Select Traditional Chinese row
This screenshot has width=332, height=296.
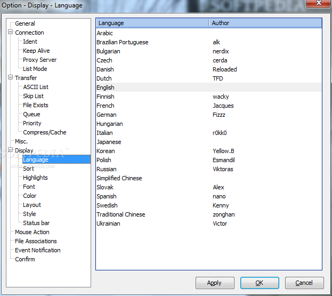point(208,214)
